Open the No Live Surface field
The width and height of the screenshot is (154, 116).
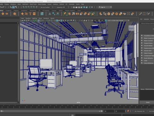click(x=45, y=7)
